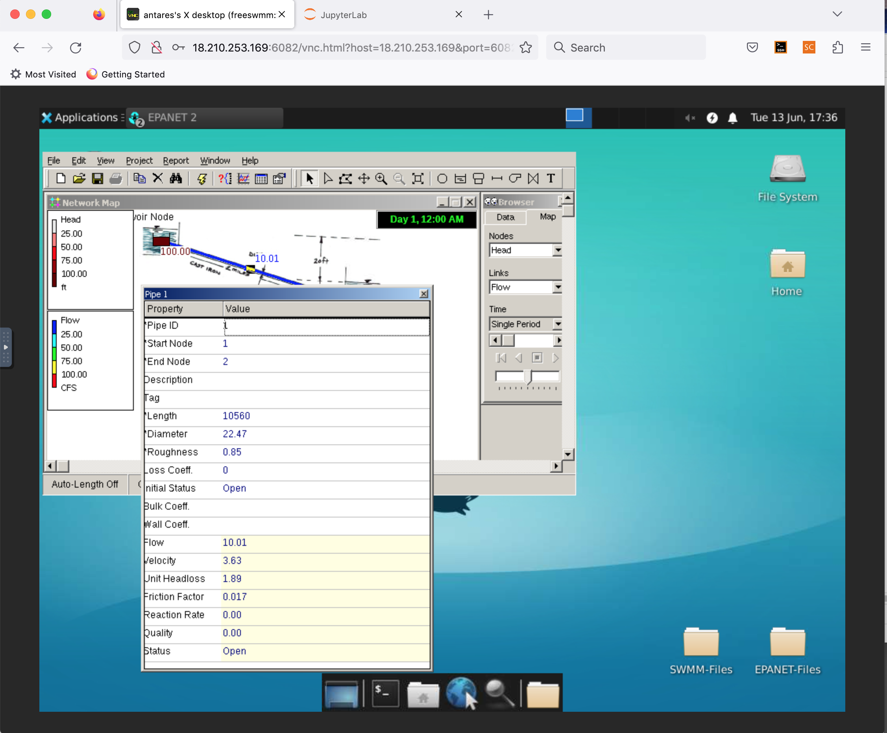This screenshot has height=733, width=887.
Task: Click the Find binoculars icon
Action: 176,179
